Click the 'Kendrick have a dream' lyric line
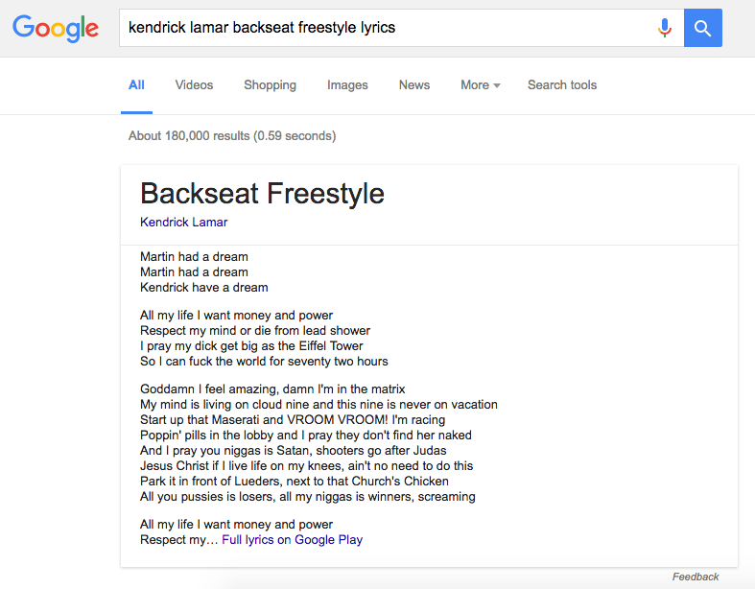 point(204,288)
